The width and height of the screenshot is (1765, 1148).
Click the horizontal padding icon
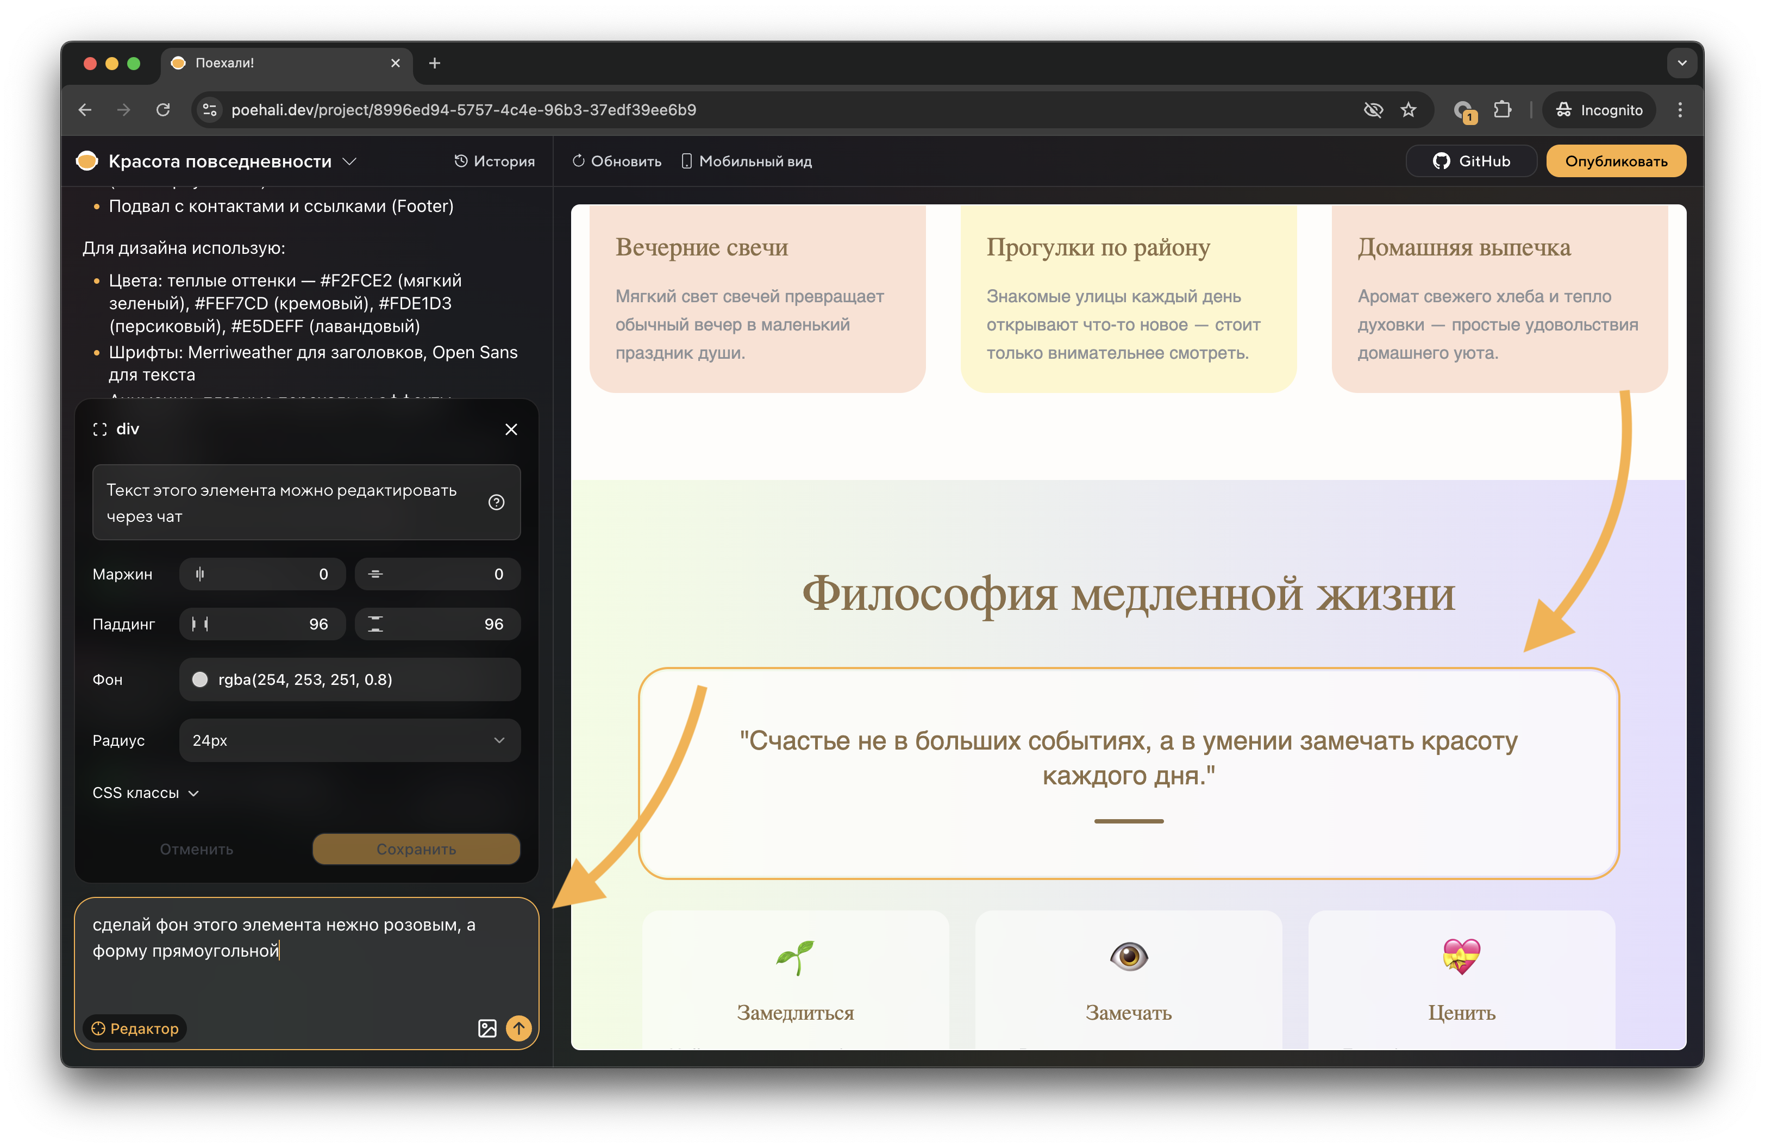[x=199, y=623]
